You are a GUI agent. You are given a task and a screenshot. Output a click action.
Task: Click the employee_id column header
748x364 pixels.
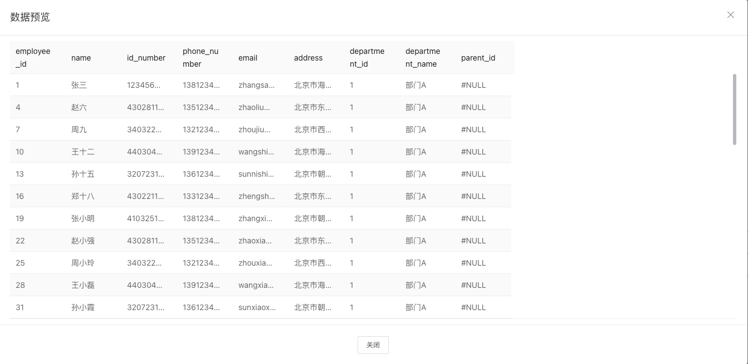coord(33,57)
